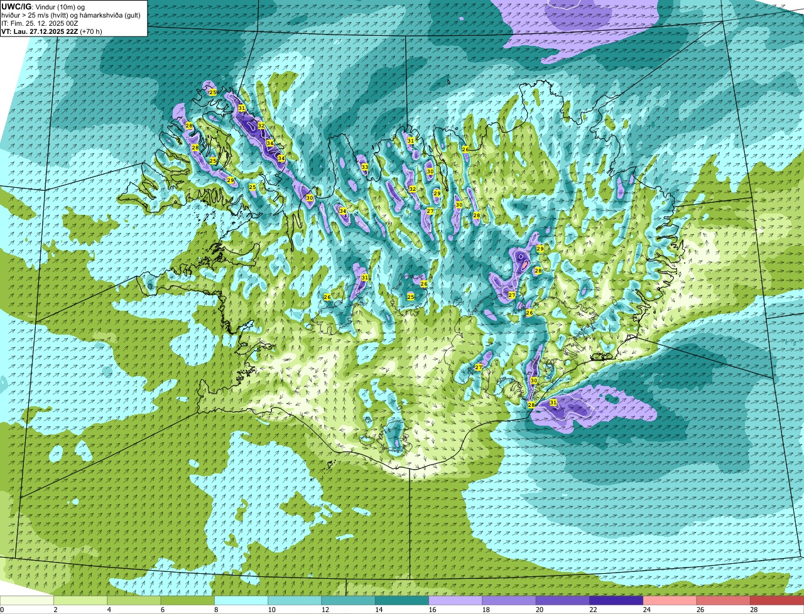Click the legend scale label "6"
804x614 pixels.
click(162, 610)
